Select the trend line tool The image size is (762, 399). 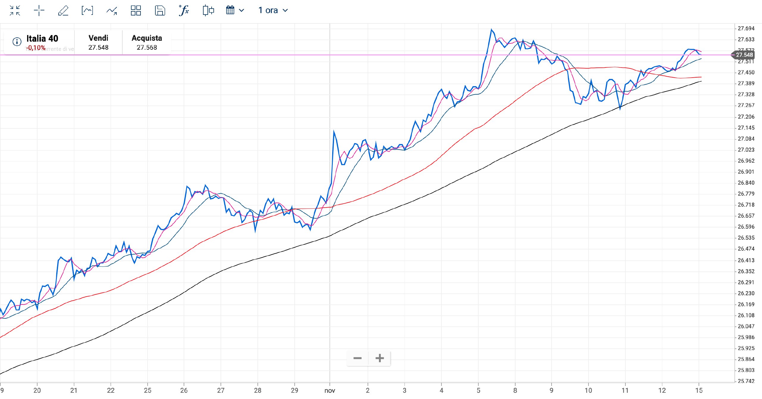[112, 11]
